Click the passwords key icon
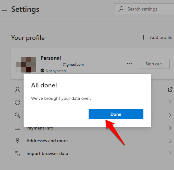 tap(18, 115)
